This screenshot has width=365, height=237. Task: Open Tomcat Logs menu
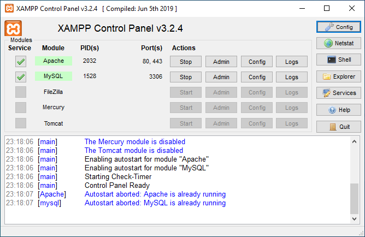click(x=292, y=123)
